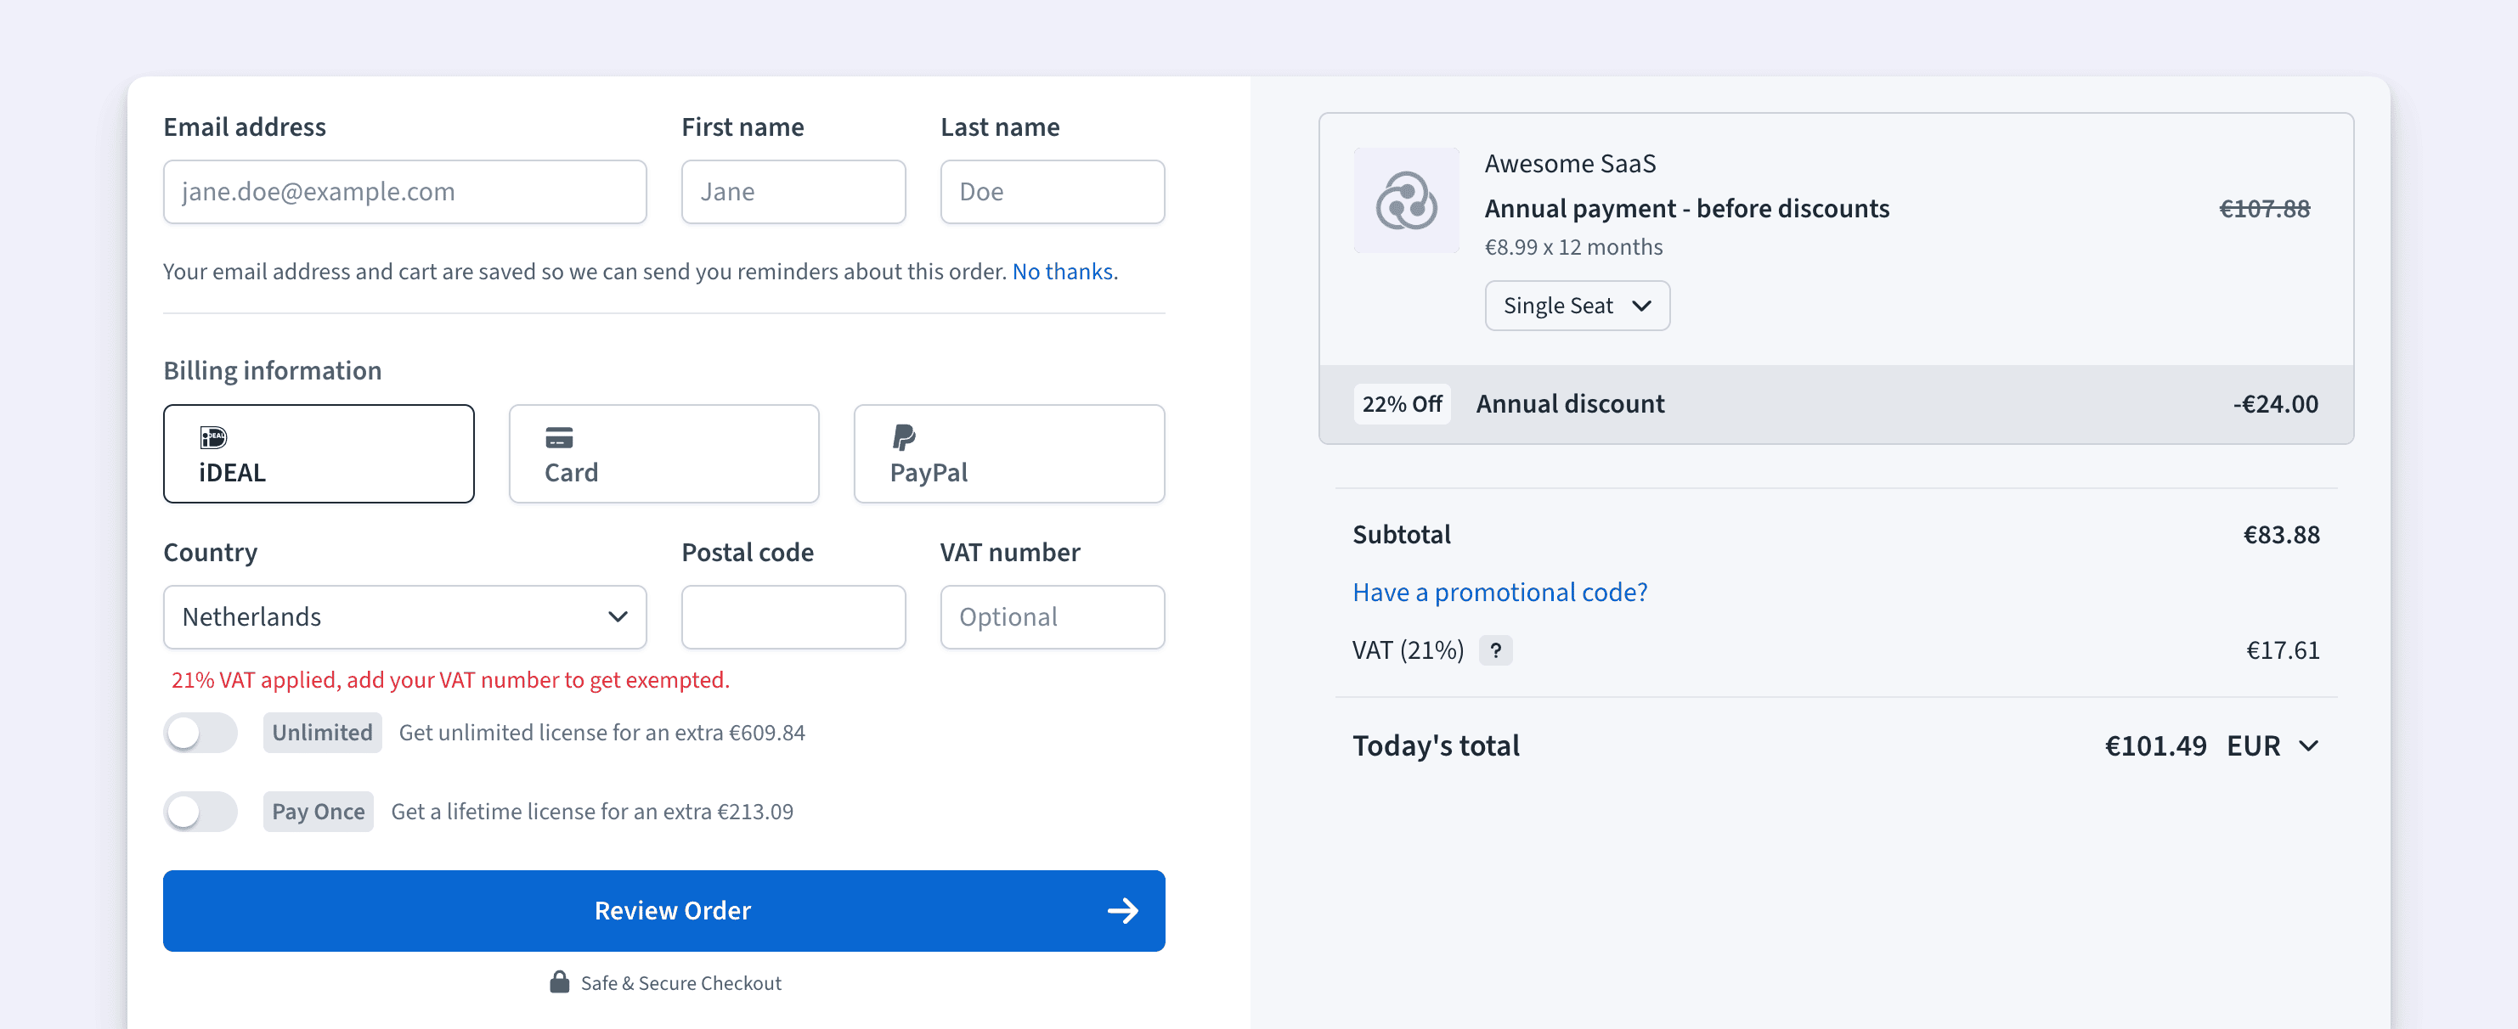Click the Subtotal label
Viewport: 2518px width, 1029px height.
coord(1401,535)
